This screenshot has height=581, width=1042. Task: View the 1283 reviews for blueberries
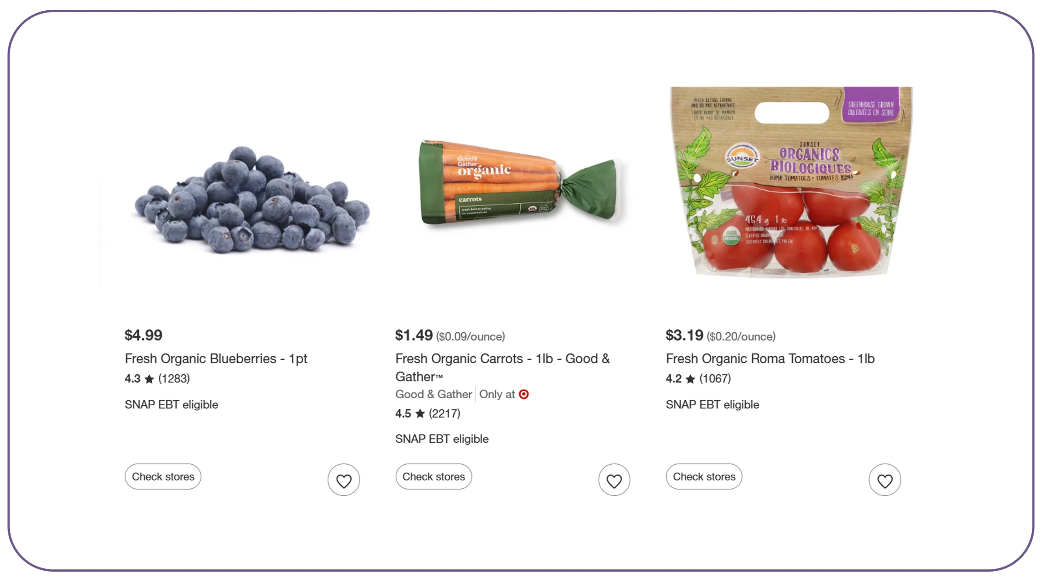pyautogui.click(x=174, y=379)
